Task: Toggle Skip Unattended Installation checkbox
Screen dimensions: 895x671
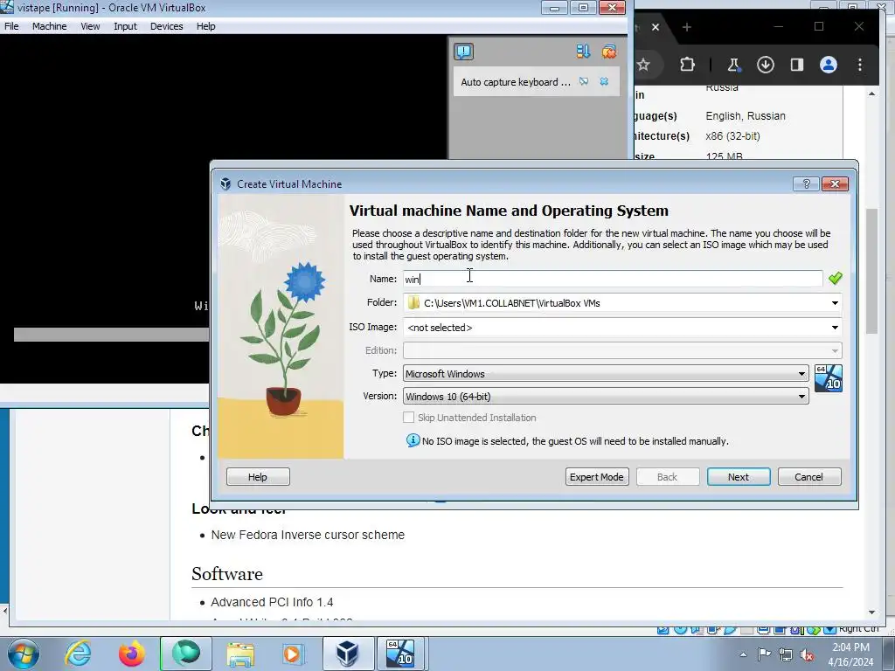Action: pos(409,418)
